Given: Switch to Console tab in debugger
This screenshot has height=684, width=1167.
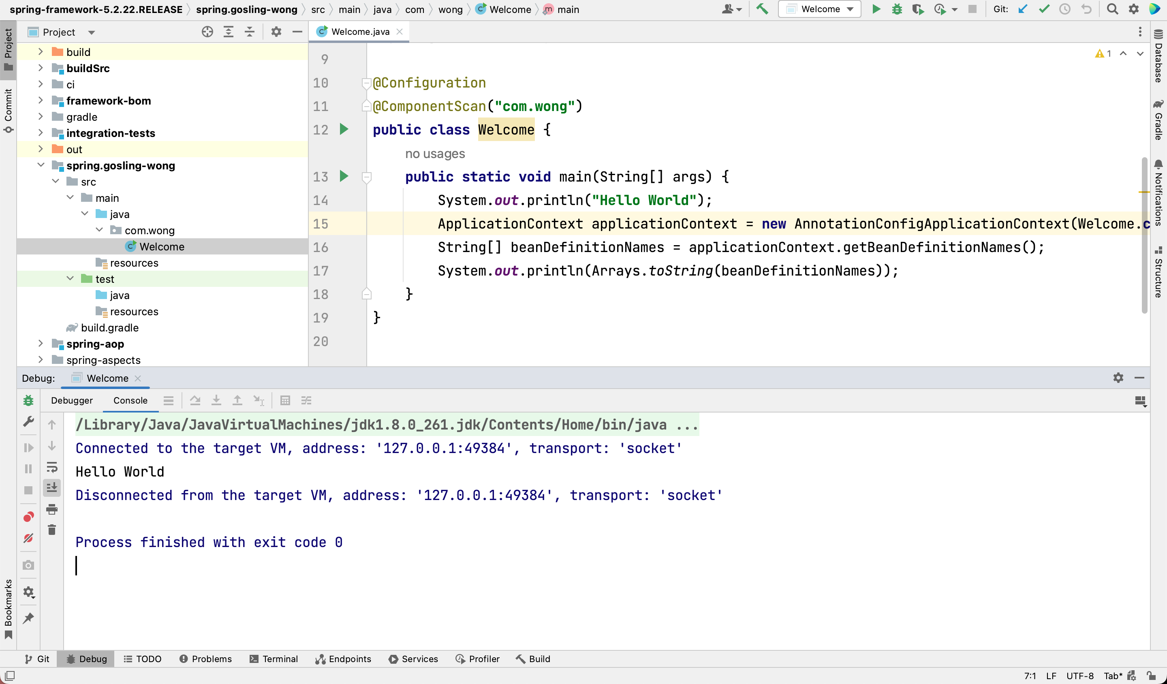Looking at the screenshot, I should (x=130, y=400).
